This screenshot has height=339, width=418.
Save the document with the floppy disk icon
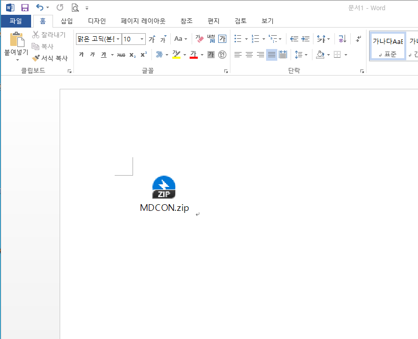click(x=25, y=8)
